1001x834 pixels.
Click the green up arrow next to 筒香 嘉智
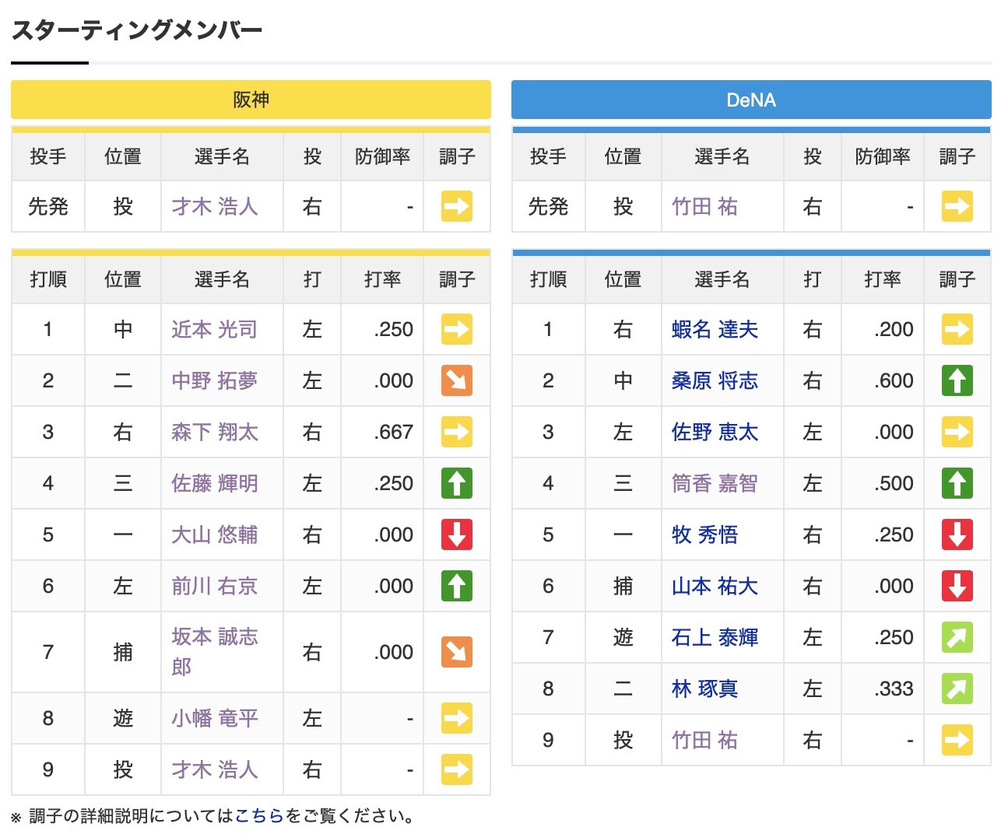[957, 483]
